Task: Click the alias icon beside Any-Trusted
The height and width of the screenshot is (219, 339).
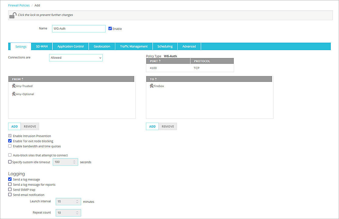Action: tap(13, 86)
